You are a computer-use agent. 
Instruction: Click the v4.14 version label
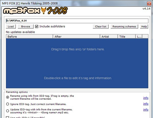tap(146, 9)
